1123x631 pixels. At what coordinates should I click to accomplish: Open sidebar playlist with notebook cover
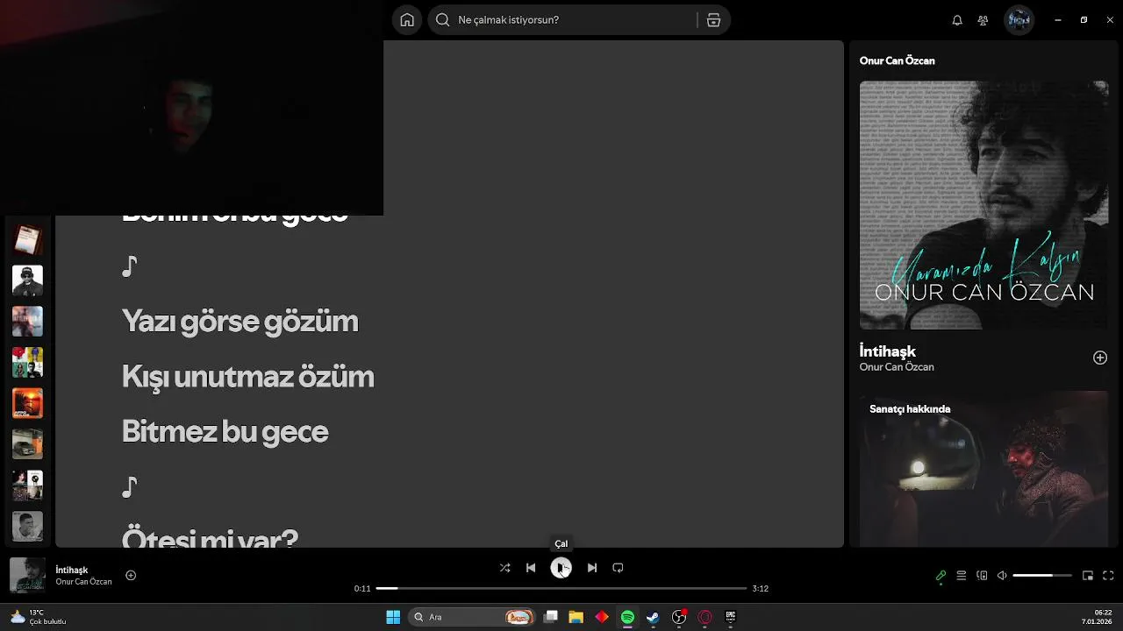coord(27,239)
